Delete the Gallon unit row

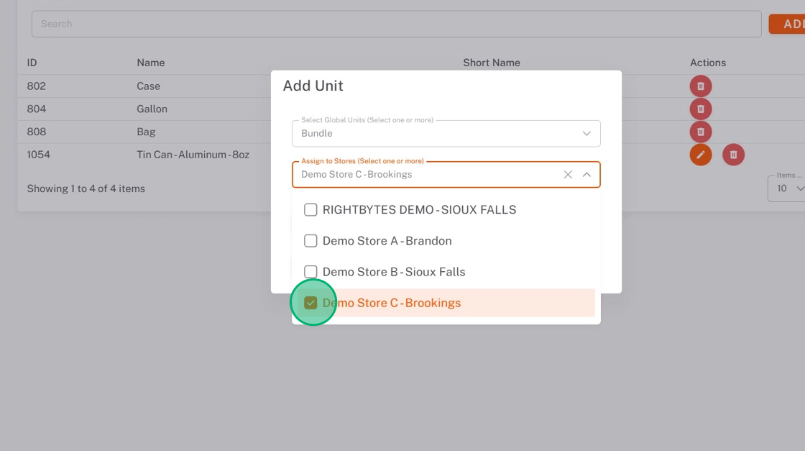coord(701,109)
